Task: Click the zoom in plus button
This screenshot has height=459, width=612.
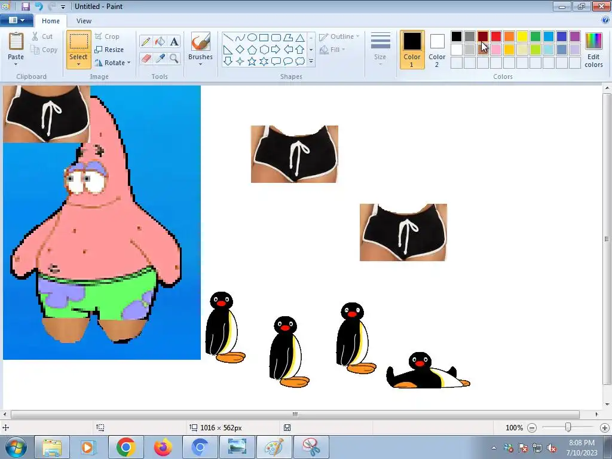Action: (x=605, y=428)
